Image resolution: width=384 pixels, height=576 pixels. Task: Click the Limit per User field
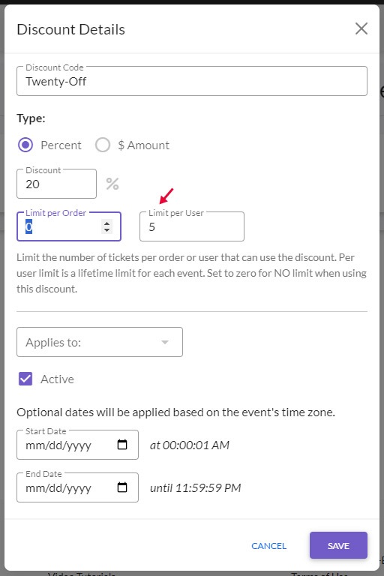point(192,226)
